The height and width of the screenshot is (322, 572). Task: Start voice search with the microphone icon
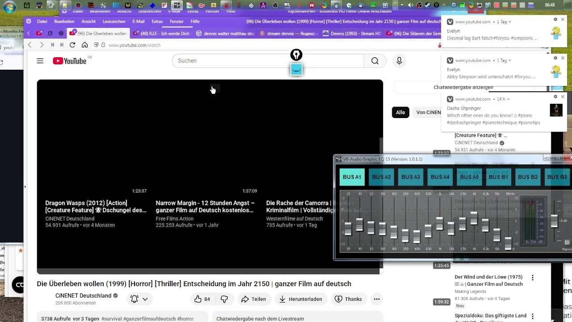point(400,61)
